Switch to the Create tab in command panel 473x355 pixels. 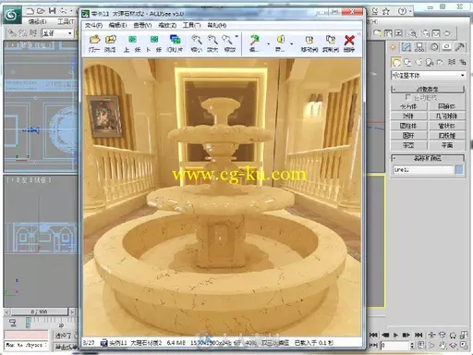[394, 47]
